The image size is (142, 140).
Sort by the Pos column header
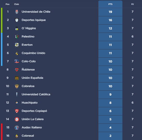(x=7, y=4)
